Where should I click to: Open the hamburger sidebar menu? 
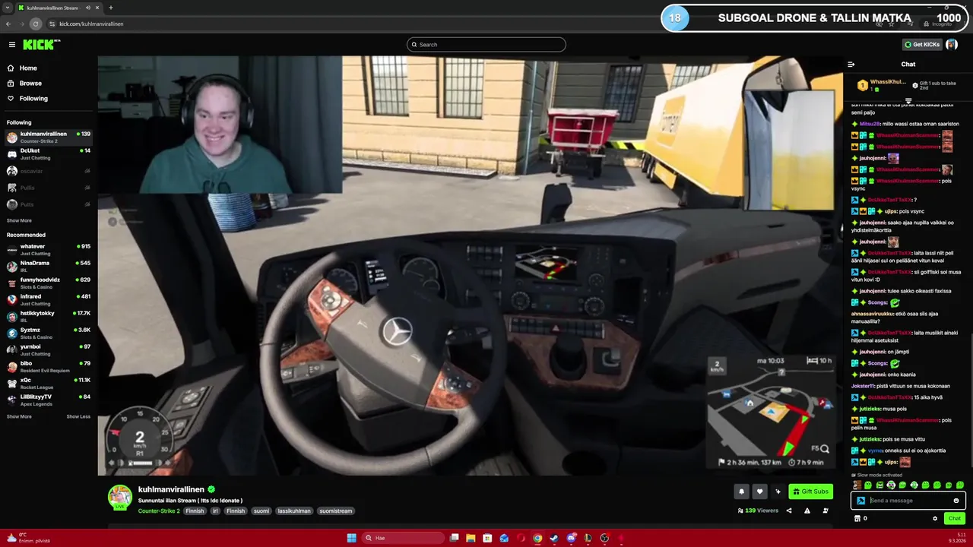point(12,45)
